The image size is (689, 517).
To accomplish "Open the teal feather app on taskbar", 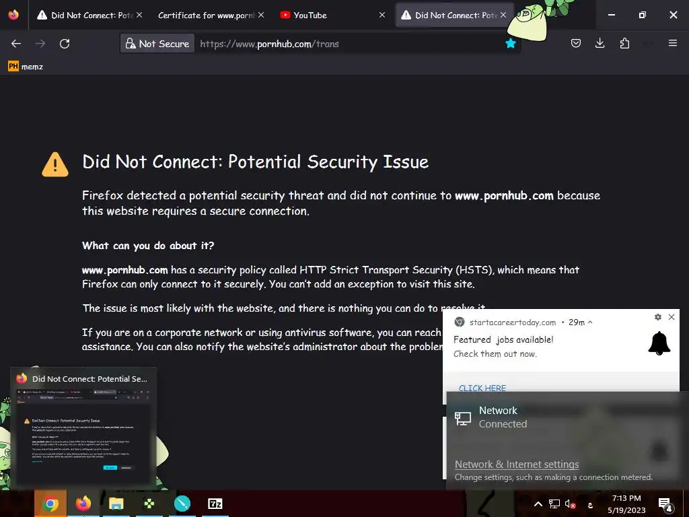I will pyautogui.click(x=182, y=504).
